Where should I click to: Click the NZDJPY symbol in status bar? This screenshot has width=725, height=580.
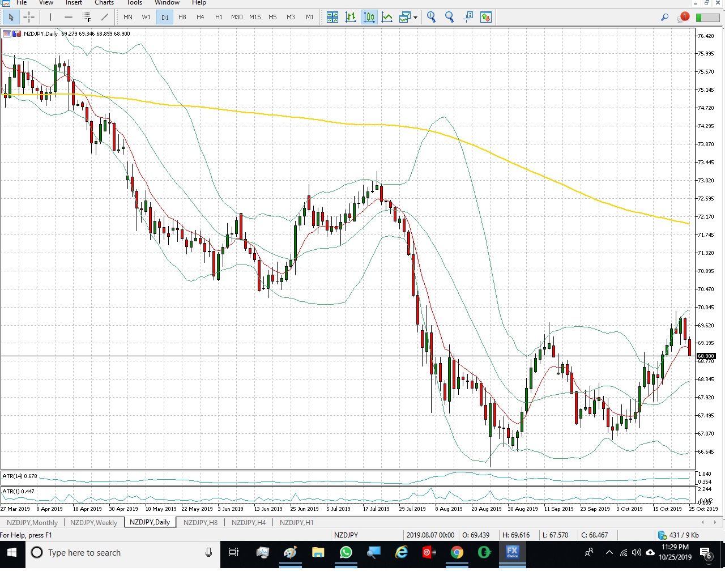coord(346,535)
